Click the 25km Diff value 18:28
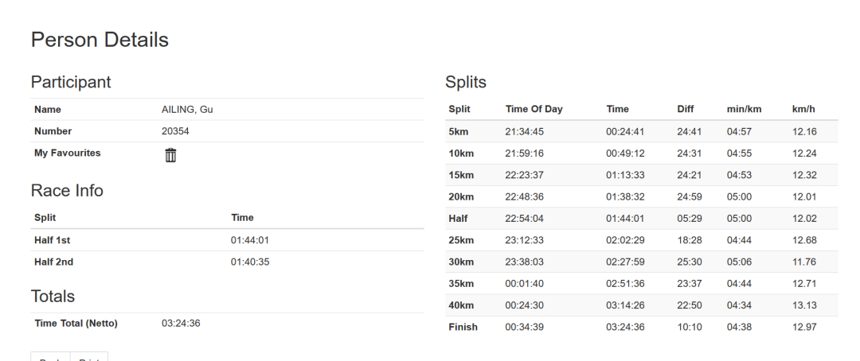The width and height of the screenshot is (860, 361). coord(690,240)
